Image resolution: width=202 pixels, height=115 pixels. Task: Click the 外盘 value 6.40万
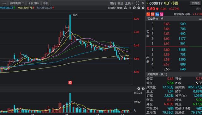point(169,104)
